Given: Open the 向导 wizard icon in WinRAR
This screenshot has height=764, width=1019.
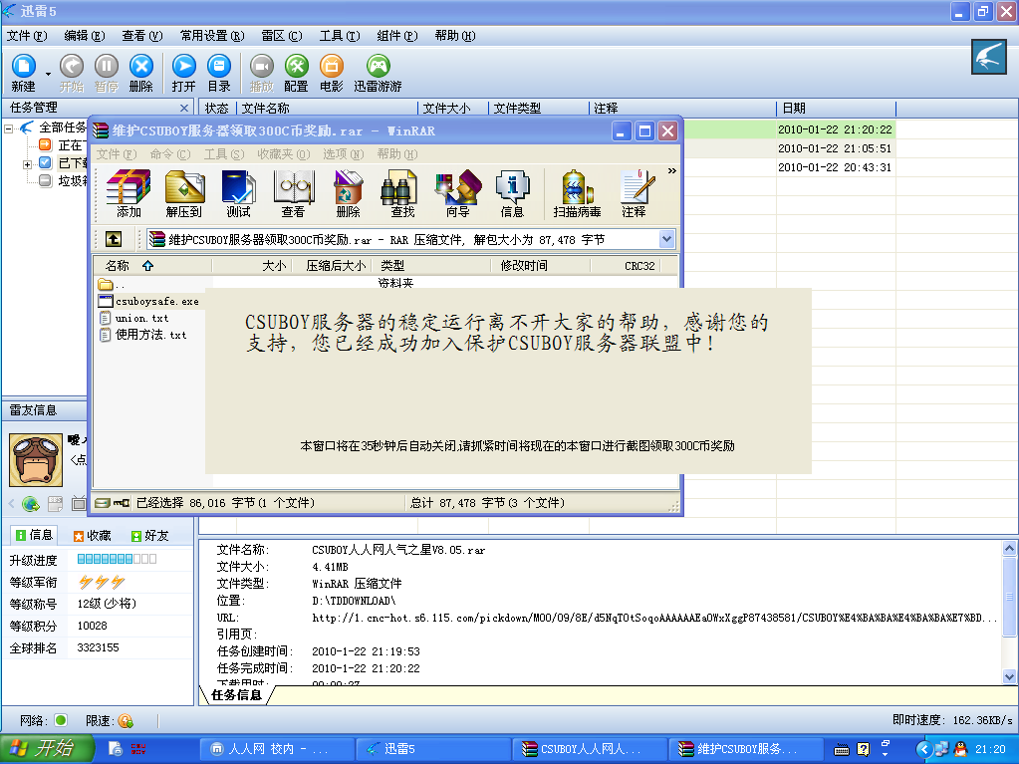Looking at the screenshot, I should pos(457,193).
